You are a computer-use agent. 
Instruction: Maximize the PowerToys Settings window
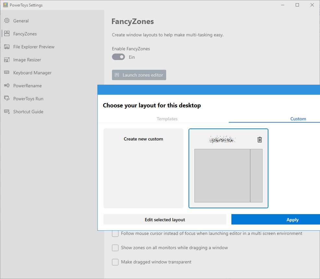(297, 5)
